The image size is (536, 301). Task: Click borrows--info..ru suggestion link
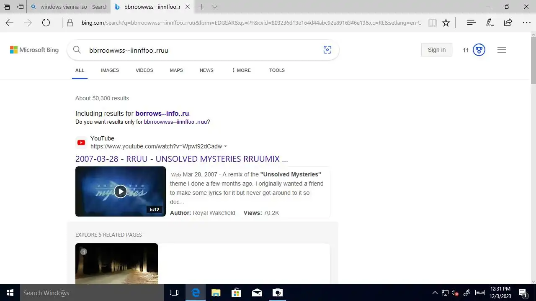tap(162, 113)
